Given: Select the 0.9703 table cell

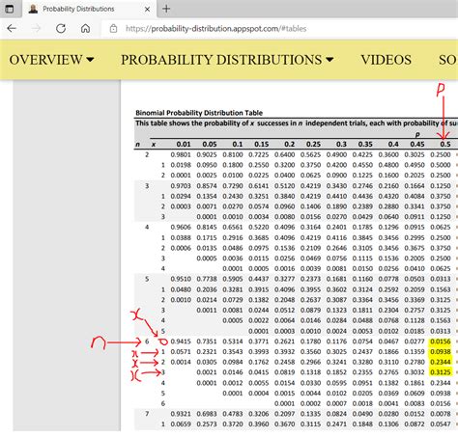Looking at the screenshot, I should (181, 186).
